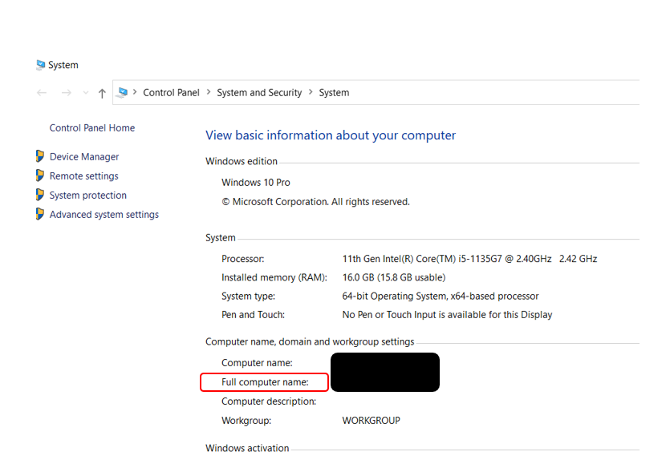Click the Full computer name label
This screenshot has height=472, width=670.
(x=265, y=382)
